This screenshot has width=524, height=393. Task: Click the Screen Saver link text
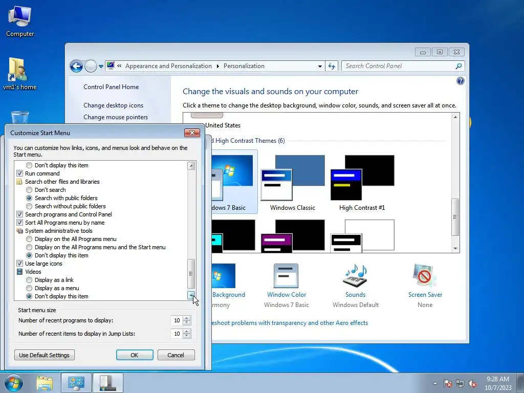point(425,295)
